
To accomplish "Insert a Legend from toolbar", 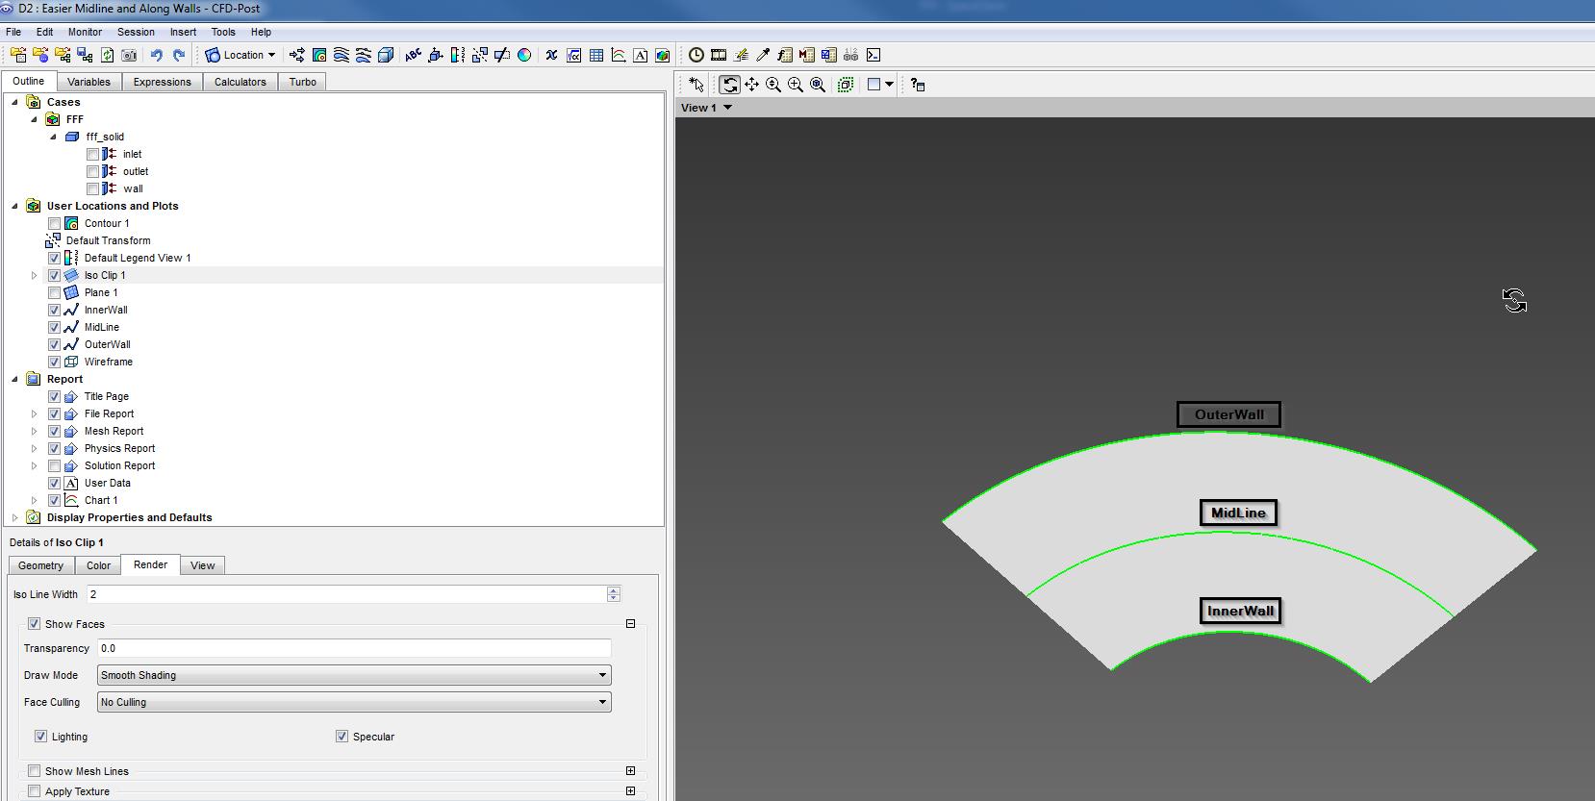I will click(458, 55).
